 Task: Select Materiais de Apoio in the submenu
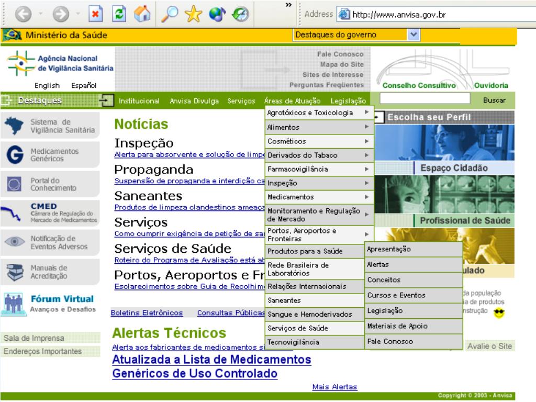[x=414, y=326]
